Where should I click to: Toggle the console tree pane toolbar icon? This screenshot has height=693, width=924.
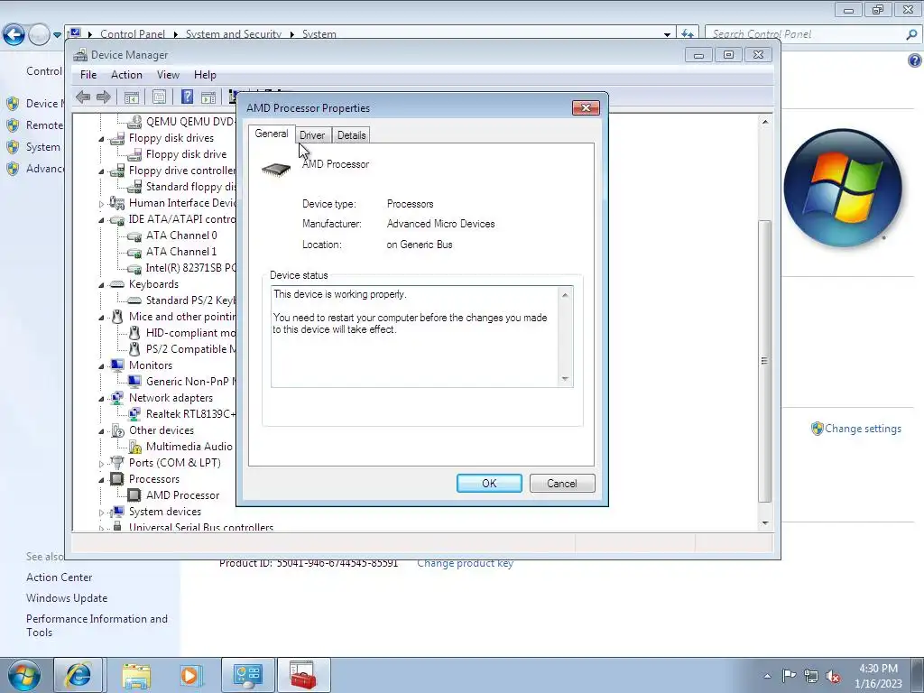coord(132,97)
